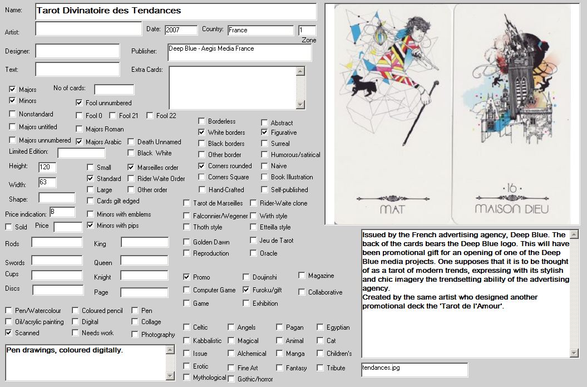The image size is (587, 387).
Task: Toggle the Marseilles order checkbox
Action: pyautogui.click(x=131, y=167)
